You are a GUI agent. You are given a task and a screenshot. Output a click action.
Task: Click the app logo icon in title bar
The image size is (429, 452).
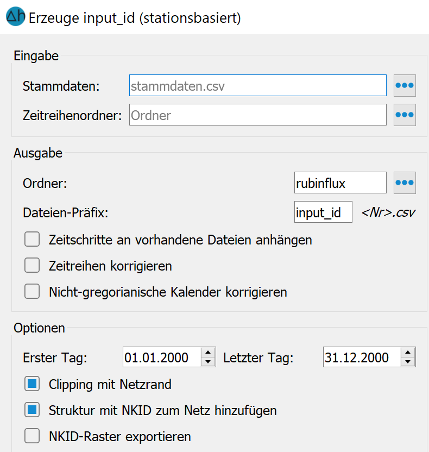tap(15, 17)
